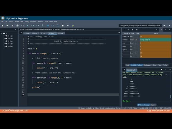Refresh the variable explorer
172x129 pixels.
tap(165, 30)
